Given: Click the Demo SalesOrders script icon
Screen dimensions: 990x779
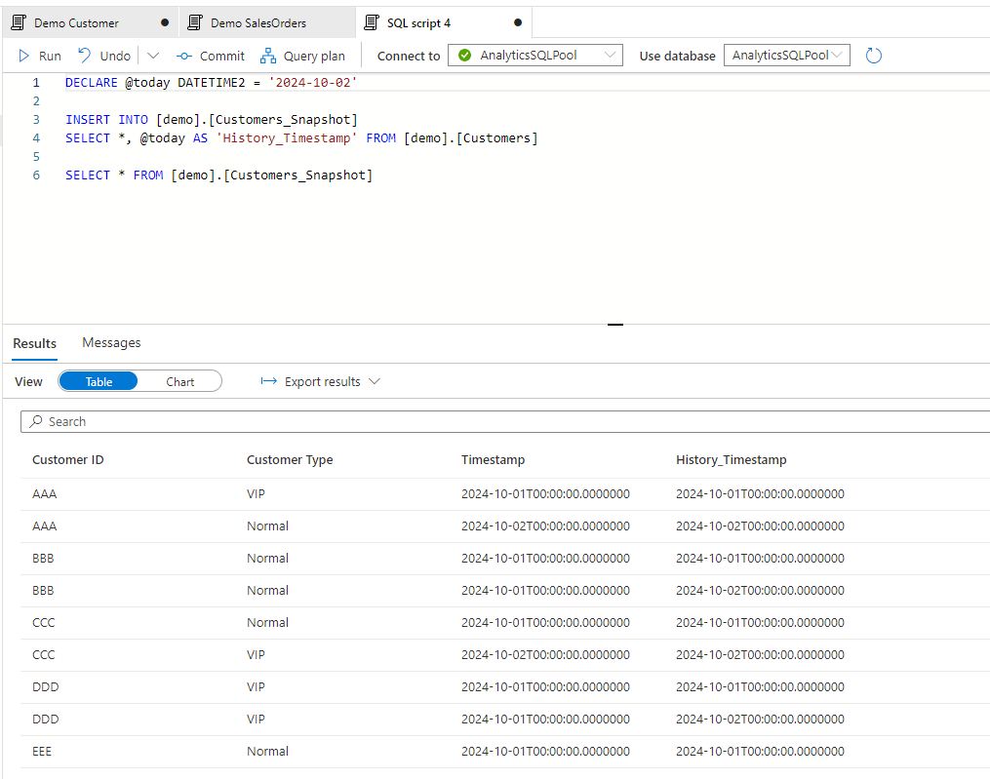Looking at the screenshot, I should click(195, 22).
